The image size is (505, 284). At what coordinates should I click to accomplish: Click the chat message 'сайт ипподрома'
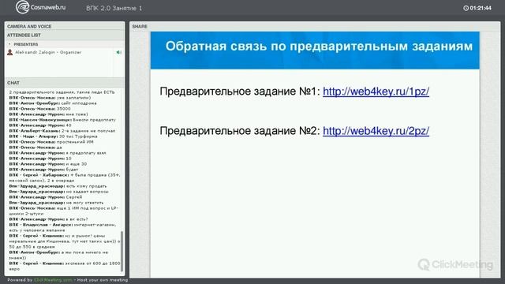pos(79,103)
